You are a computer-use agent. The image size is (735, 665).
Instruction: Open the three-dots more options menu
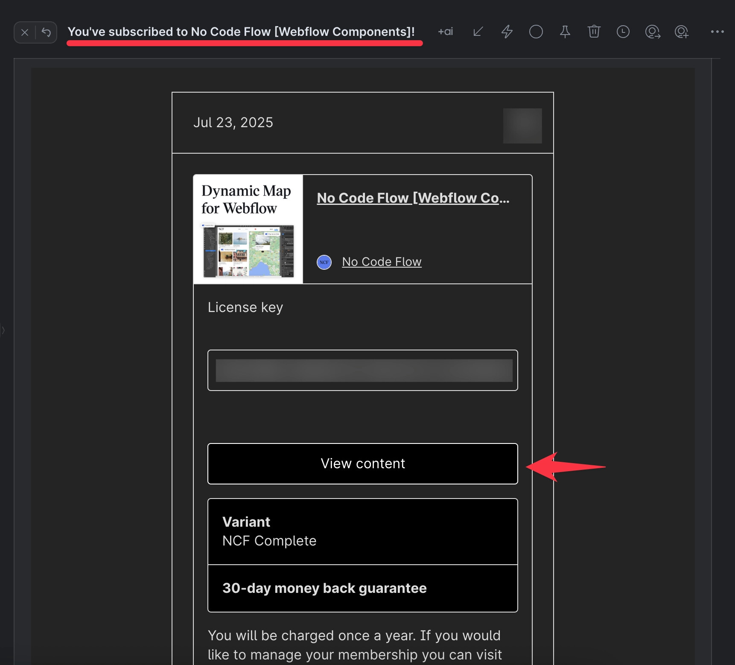(x=717, y=32)
